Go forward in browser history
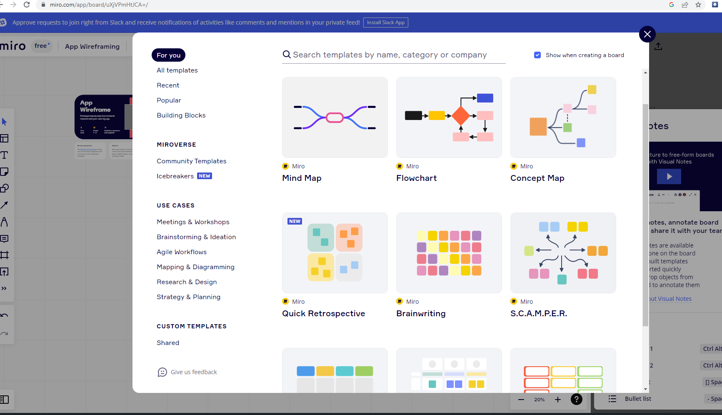 [x=13, y=5]
